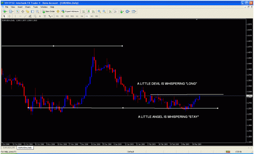Zoom out on the chart
The height and width of the screenshot is (154, 254).
(104, 11)
